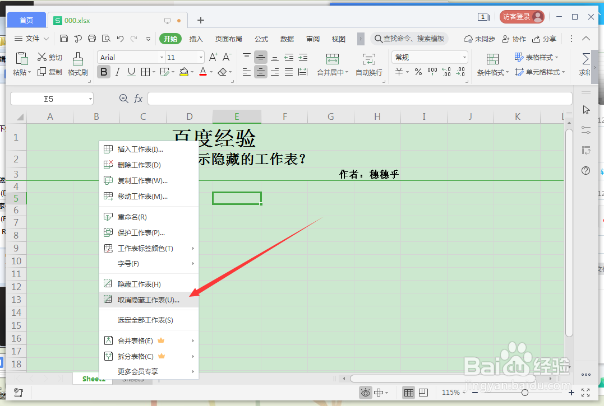Image resolution: width=604 pixels, height=406 pixels.
Task: Toggle align right button
Action: tap(275, 72)
